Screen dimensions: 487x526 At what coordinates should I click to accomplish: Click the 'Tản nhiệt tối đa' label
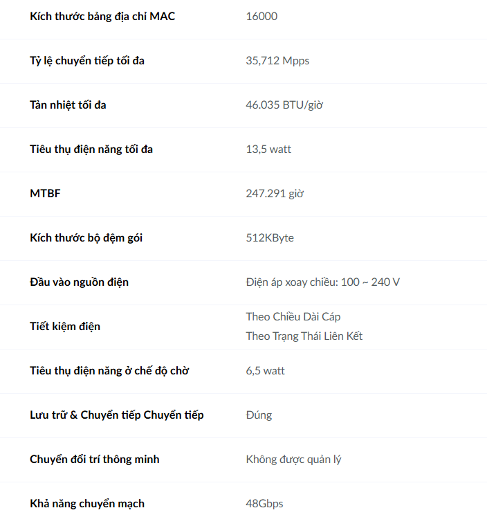coord(68,105)
